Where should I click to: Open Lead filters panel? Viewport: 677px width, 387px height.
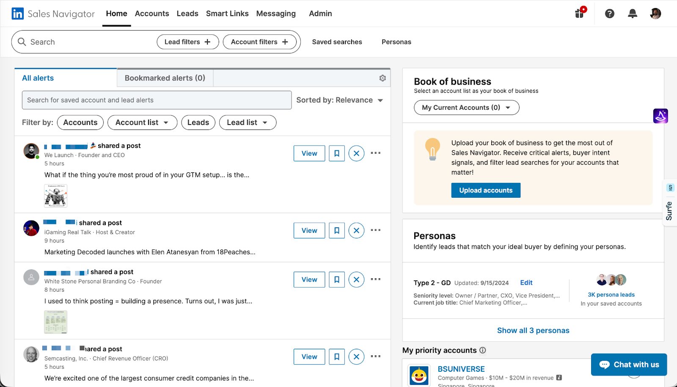(187, 42)
